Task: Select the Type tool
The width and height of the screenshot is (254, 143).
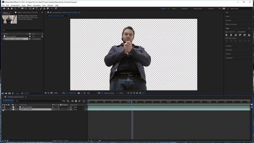Action: (x=37, y=8)
